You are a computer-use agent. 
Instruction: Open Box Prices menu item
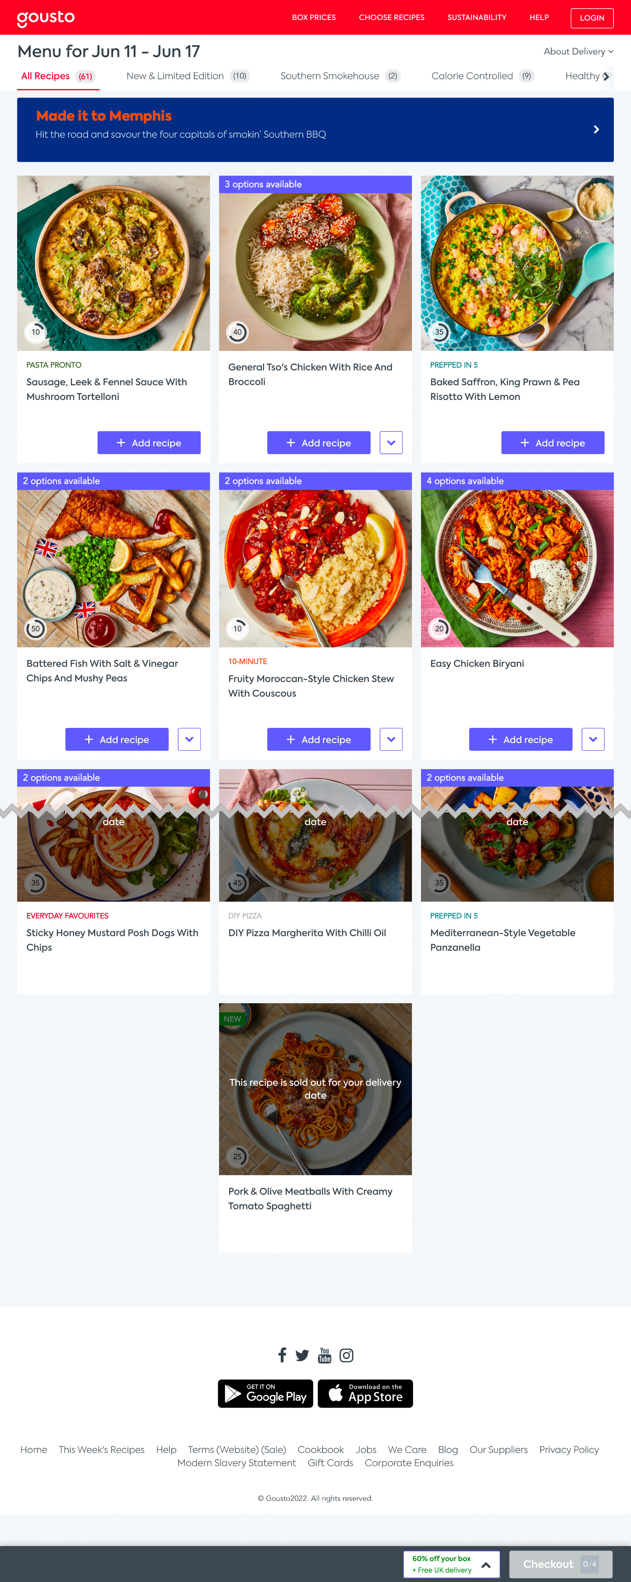tap(314, 18)
